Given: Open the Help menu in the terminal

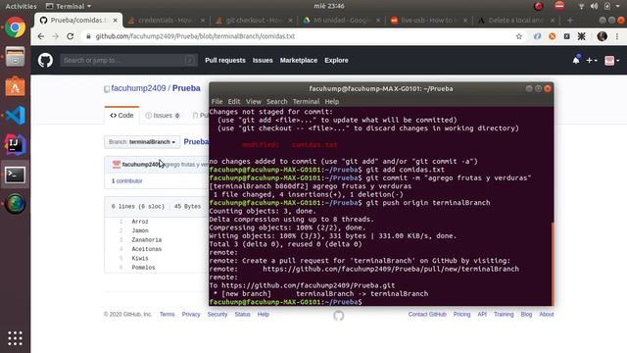Looking at the screenshot, I should (331, 102).
